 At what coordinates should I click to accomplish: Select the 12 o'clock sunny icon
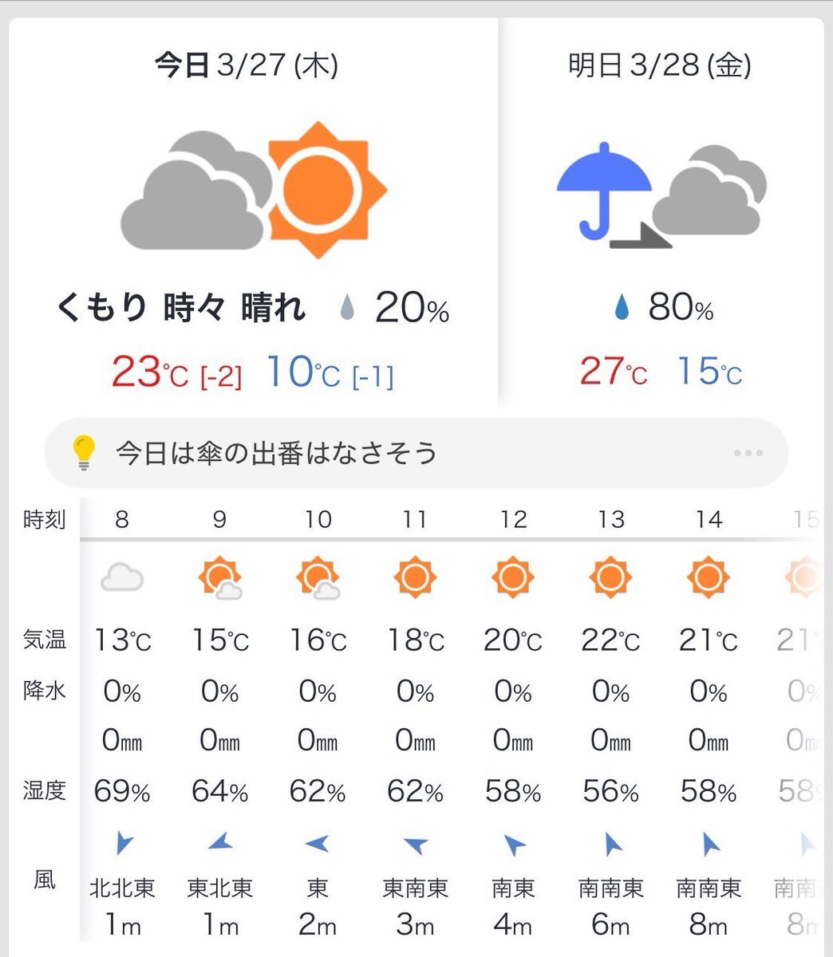pyautogui.click(x=512, y=577)
